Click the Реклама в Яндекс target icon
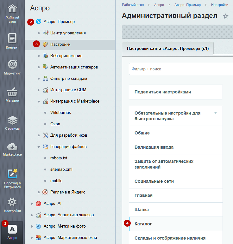This screenshot has height=244, width=233. [45, 192]
